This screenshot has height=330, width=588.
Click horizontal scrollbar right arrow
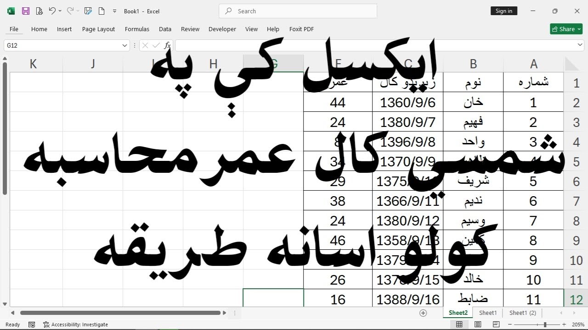tap(225, 313)
